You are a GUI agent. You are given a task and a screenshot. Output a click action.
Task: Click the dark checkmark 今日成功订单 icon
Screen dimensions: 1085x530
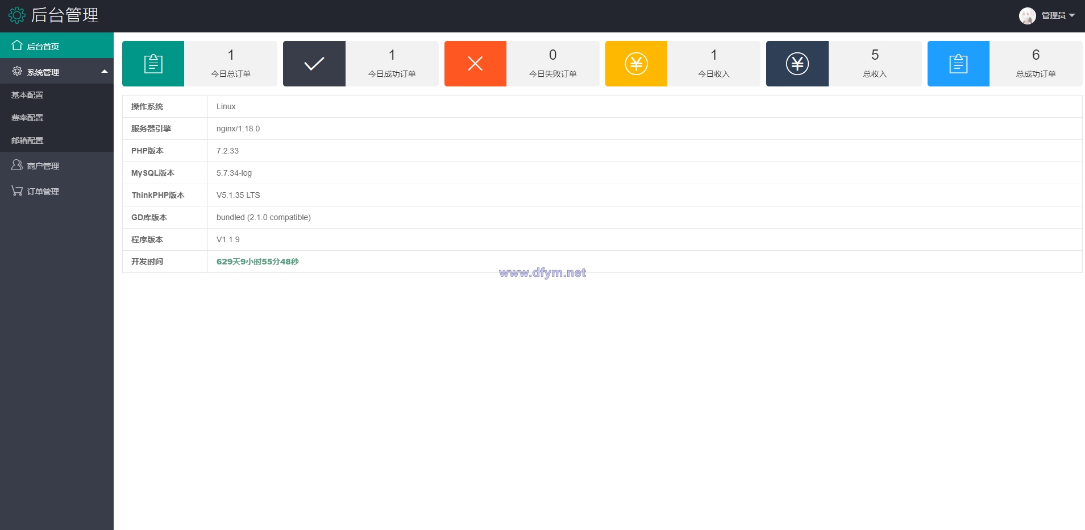[x=314, y=64]
